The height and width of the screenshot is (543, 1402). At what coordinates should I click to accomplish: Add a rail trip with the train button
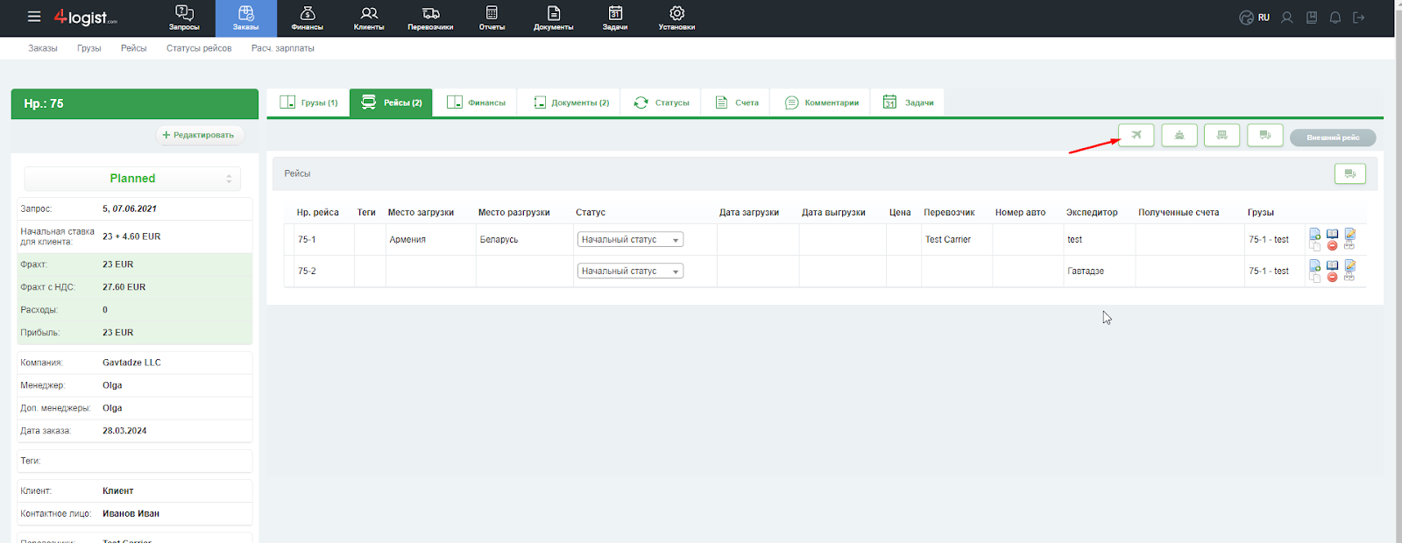tap(1221, 135)
